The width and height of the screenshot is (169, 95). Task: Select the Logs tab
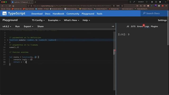coord(147,26)
